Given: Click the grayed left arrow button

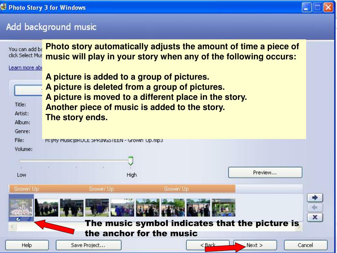Looking at the screenshot, I should point(315,208).
